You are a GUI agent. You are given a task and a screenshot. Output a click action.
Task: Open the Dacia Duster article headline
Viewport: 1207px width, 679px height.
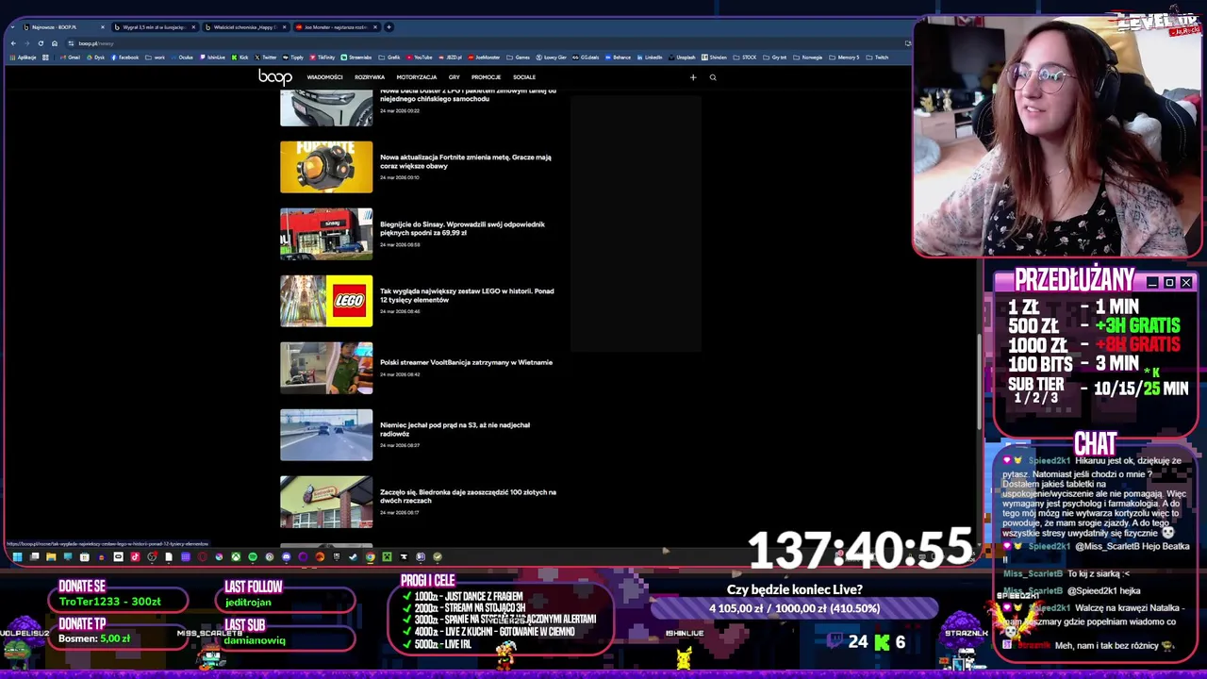pos(469,94)
